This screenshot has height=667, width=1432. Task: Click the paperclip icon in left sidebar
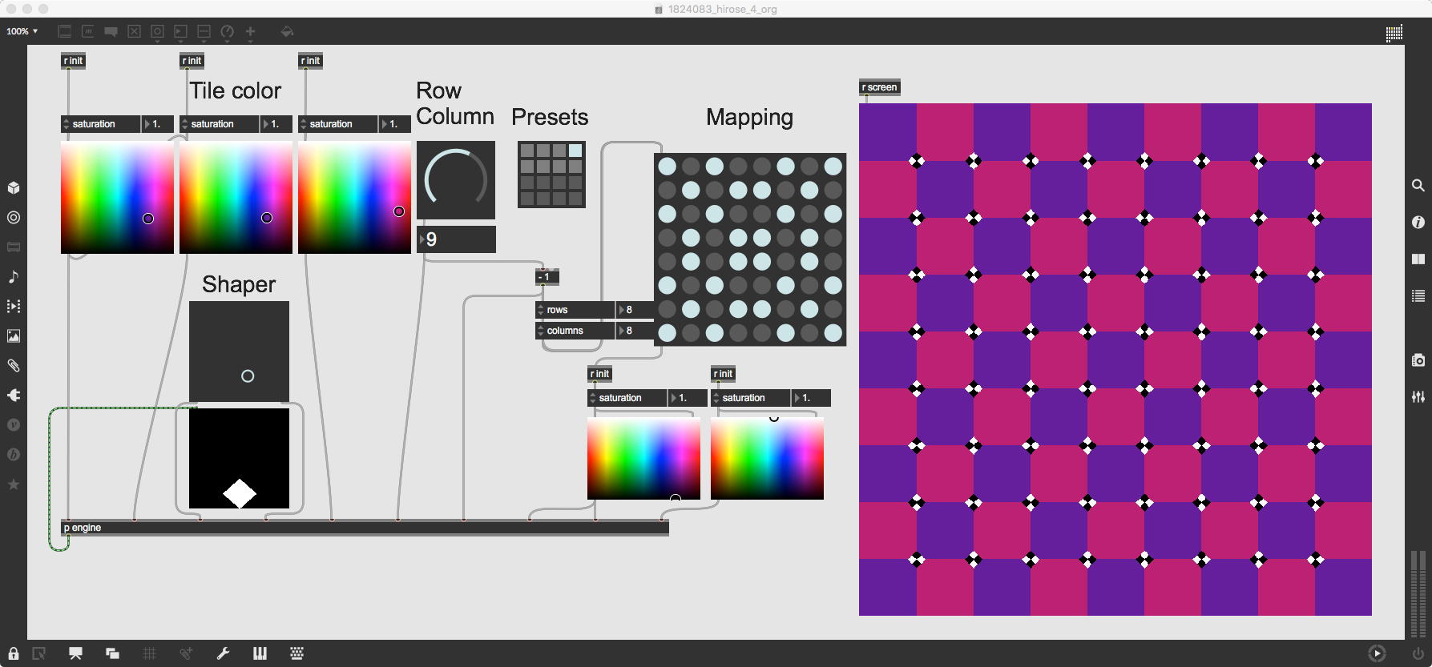tap(14, 365)
